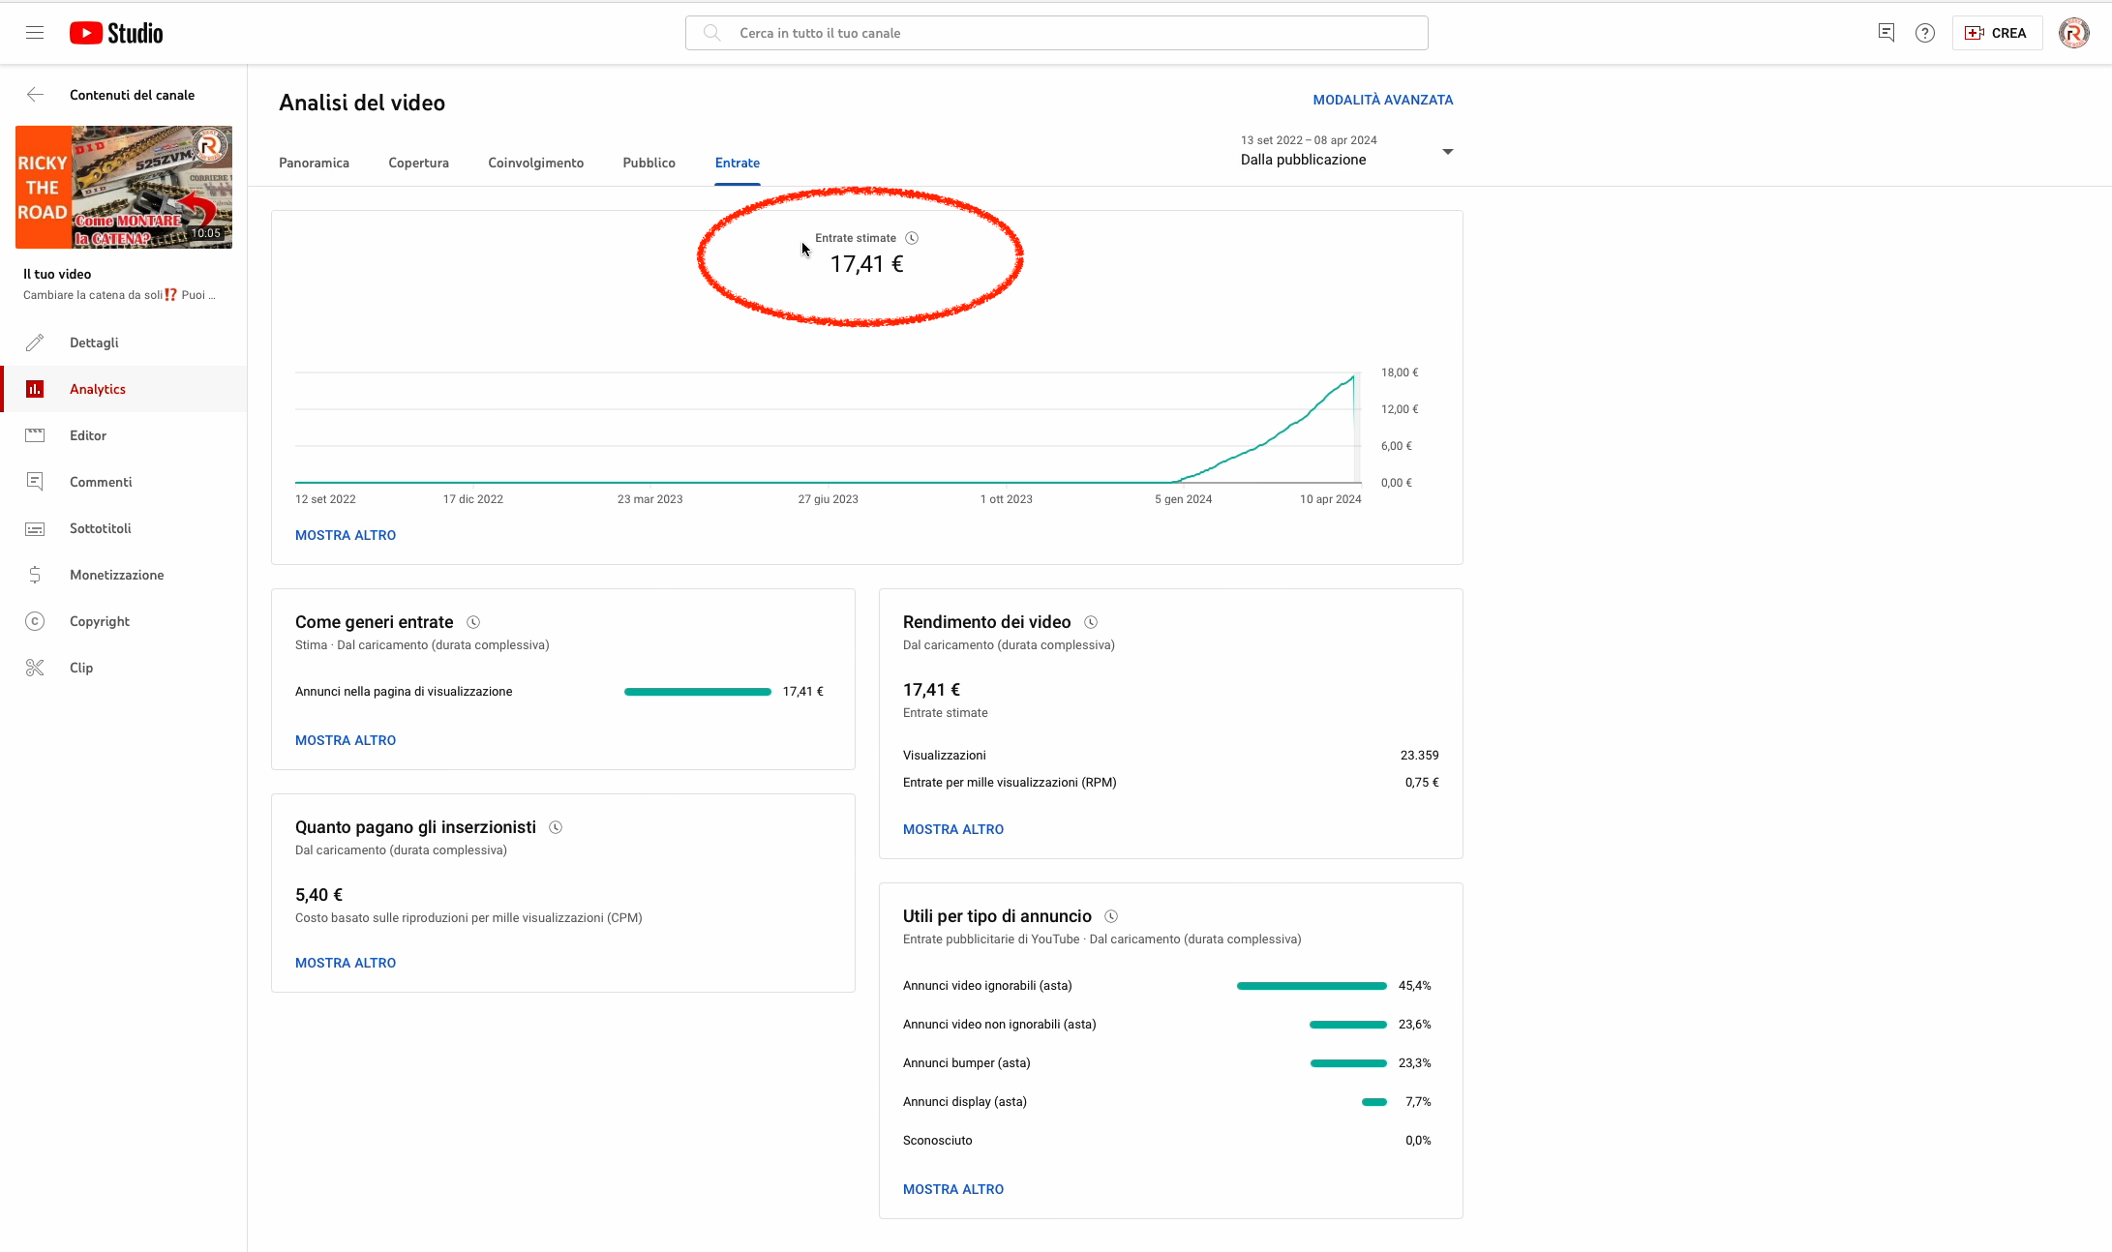Click the search input field
The width and height of the screenshot is (2112, 1252).
pos(1057,33)
